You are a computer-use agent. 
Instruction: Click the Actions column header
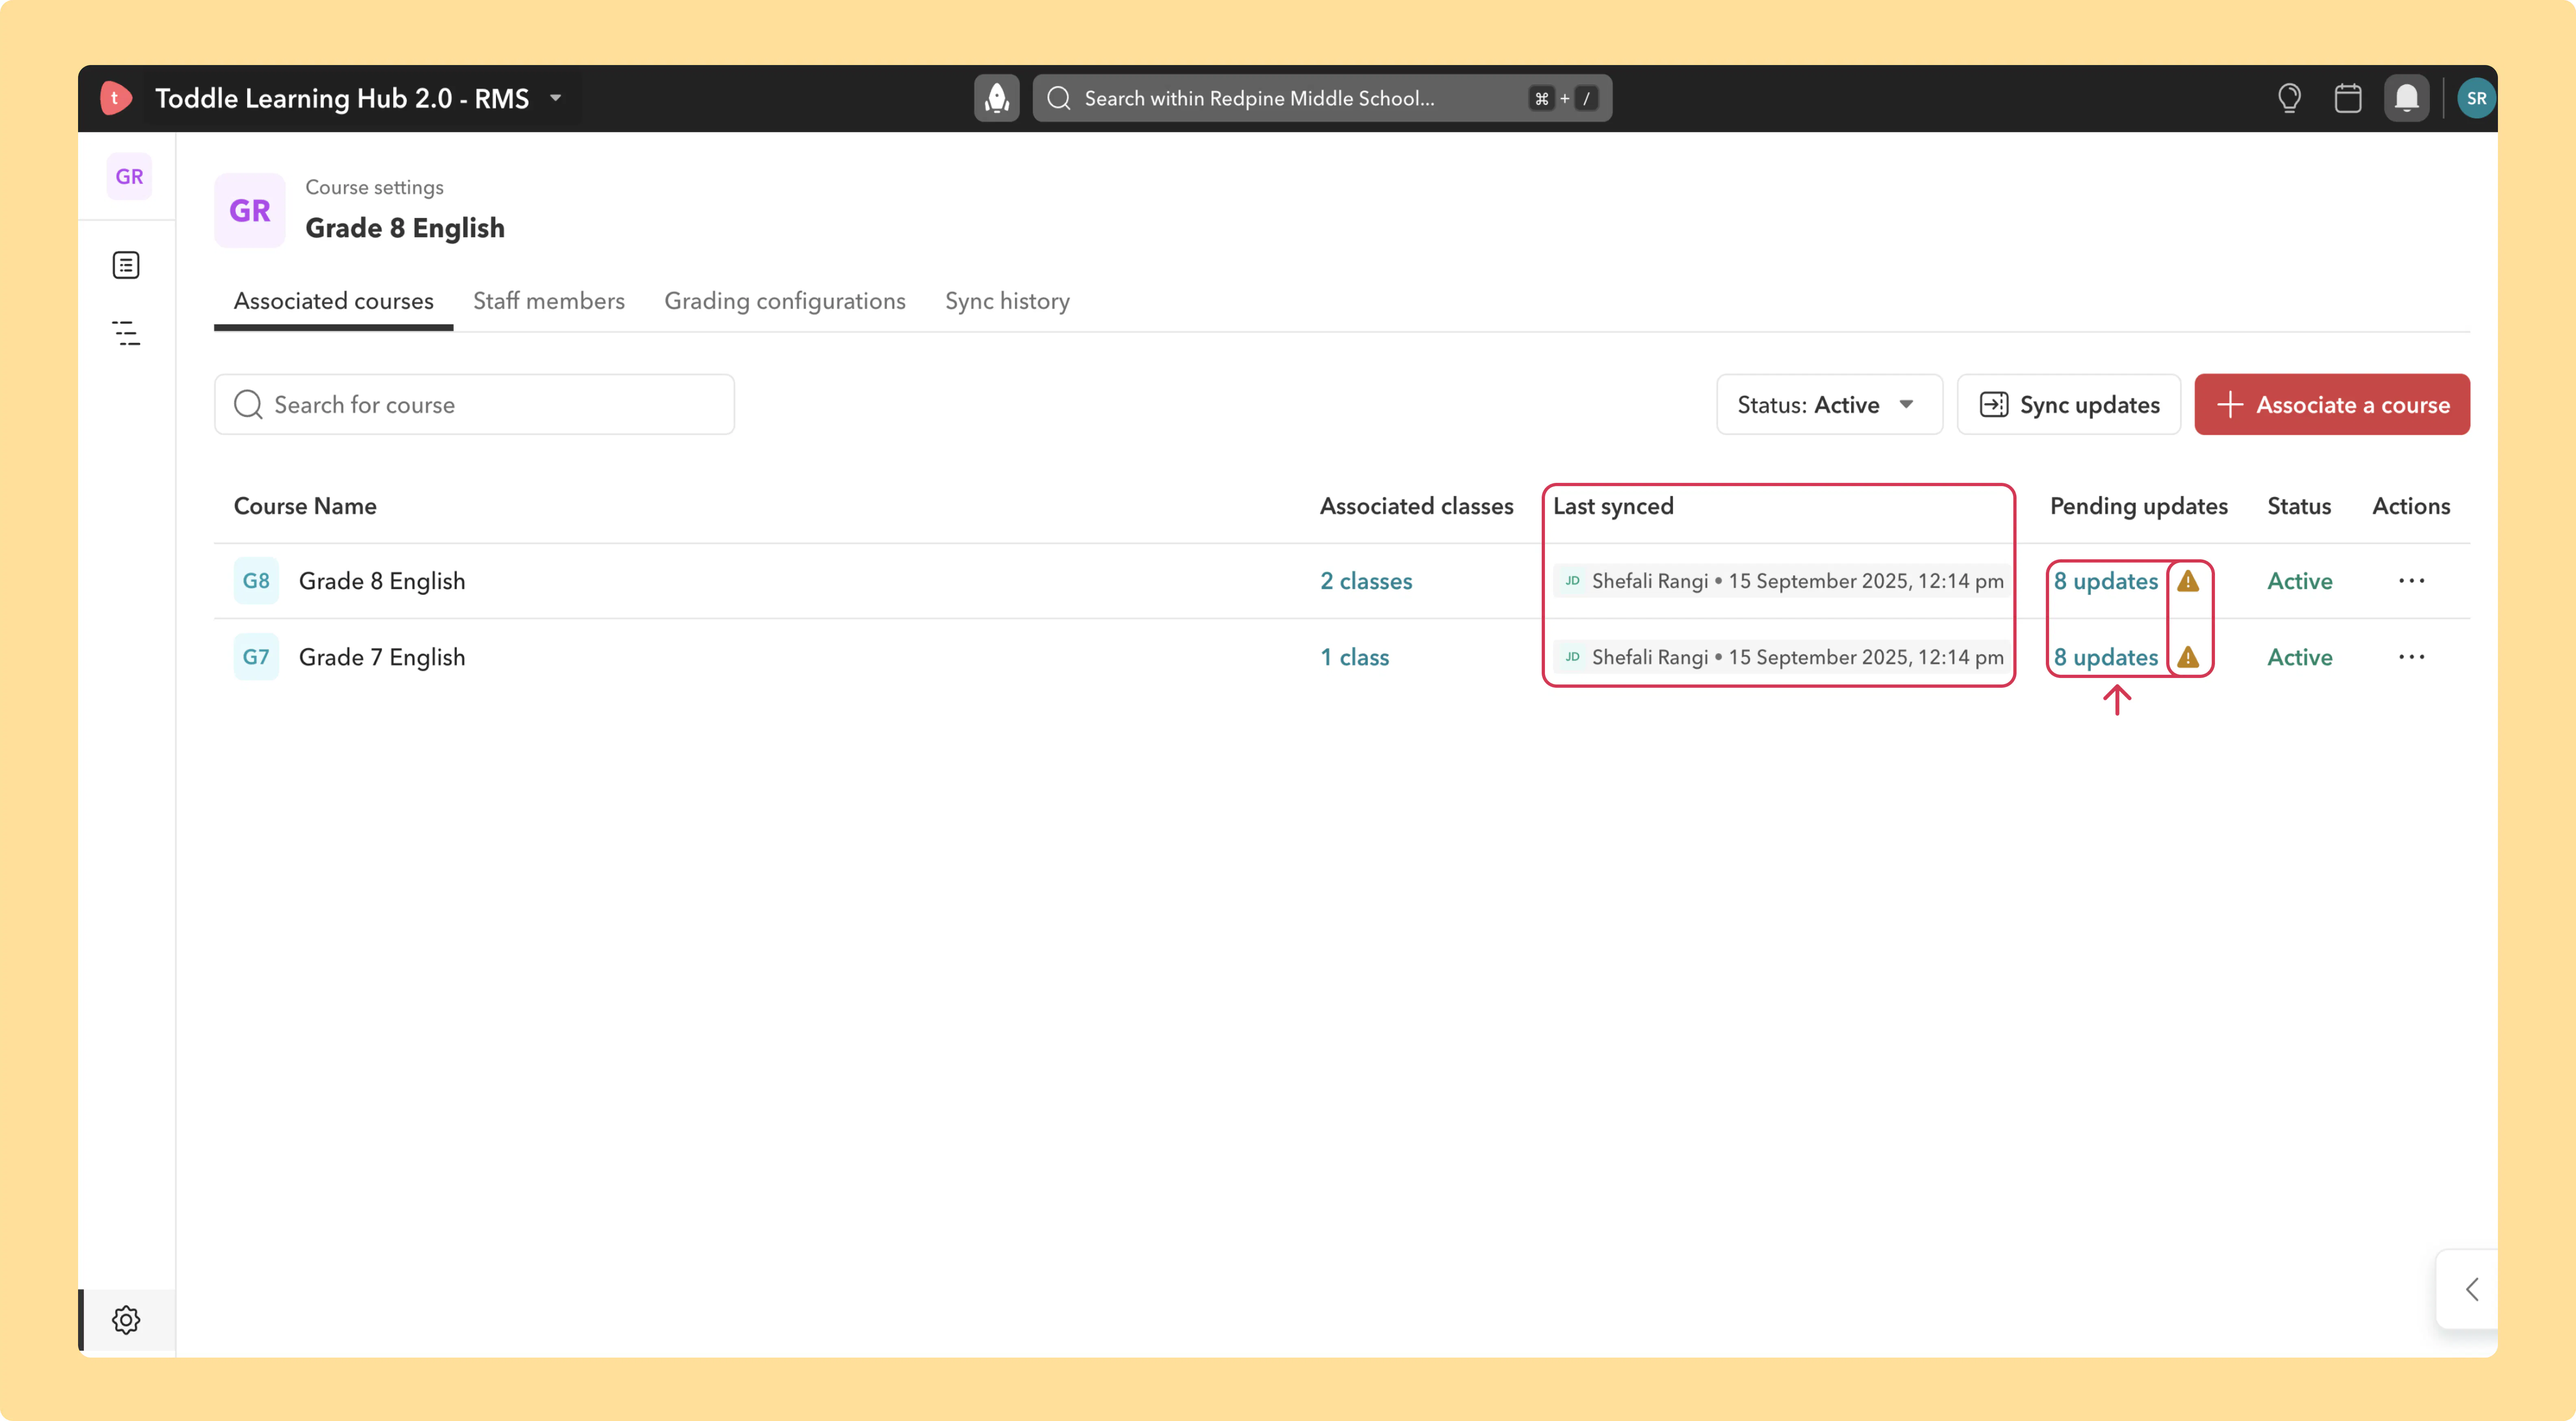click(2411, 506)
